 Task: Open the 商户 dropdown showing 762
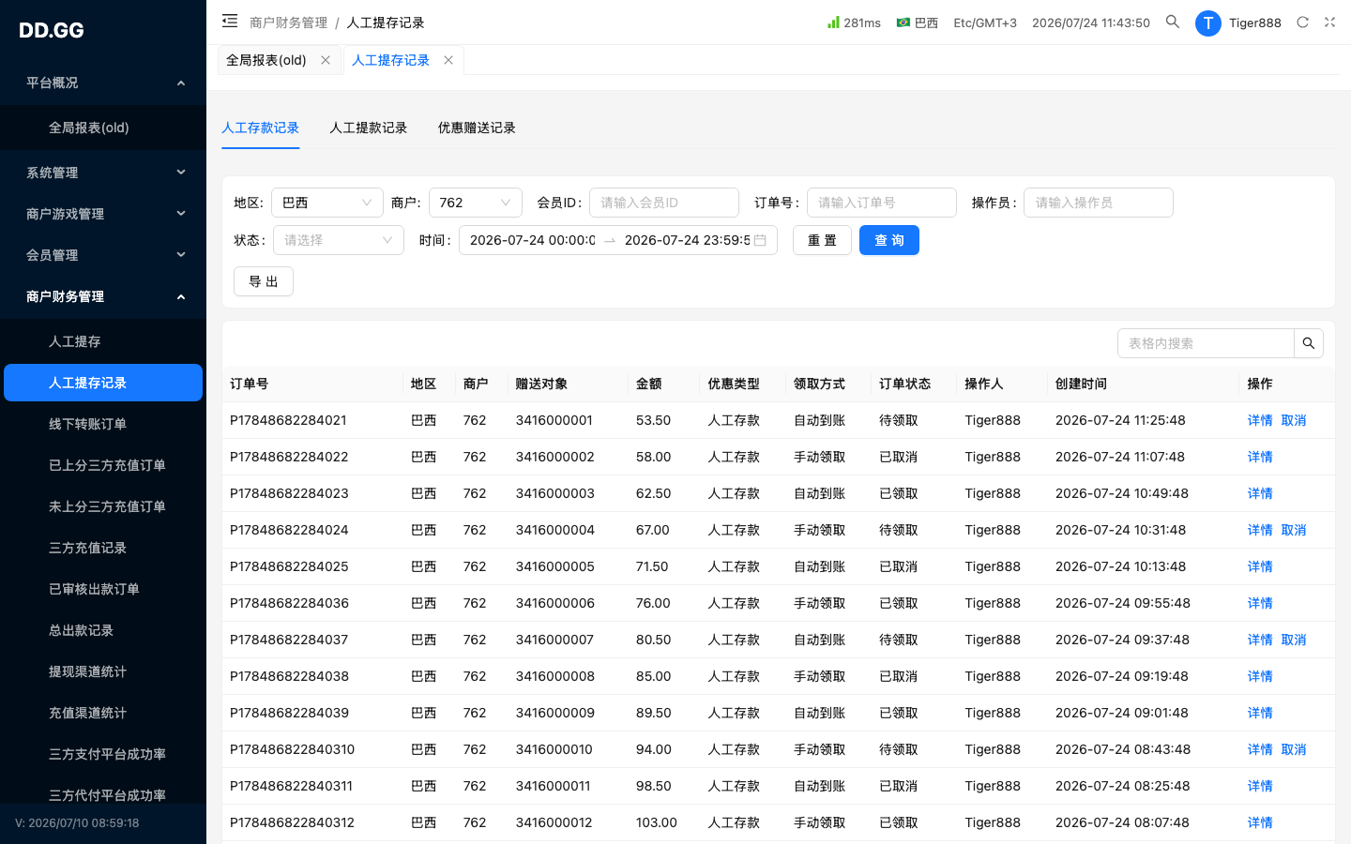476,203
